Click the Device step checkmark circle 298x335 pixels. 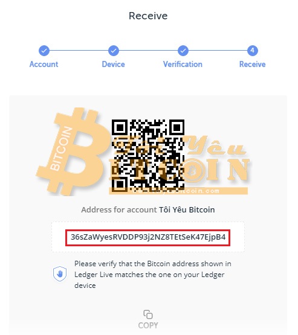point(114,51)
